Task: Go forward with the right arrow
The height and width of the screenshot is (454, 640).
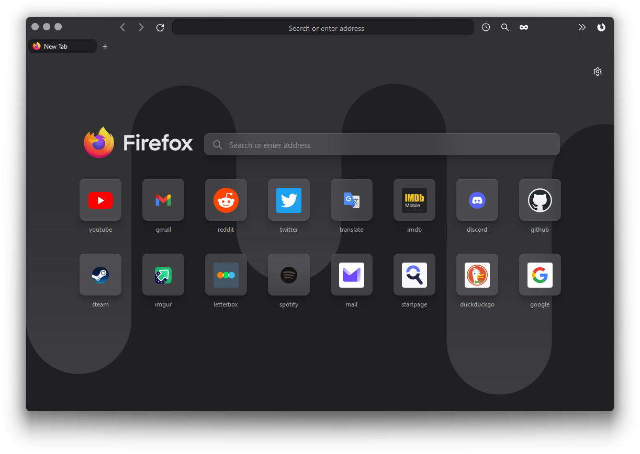Action: point(141,27)
